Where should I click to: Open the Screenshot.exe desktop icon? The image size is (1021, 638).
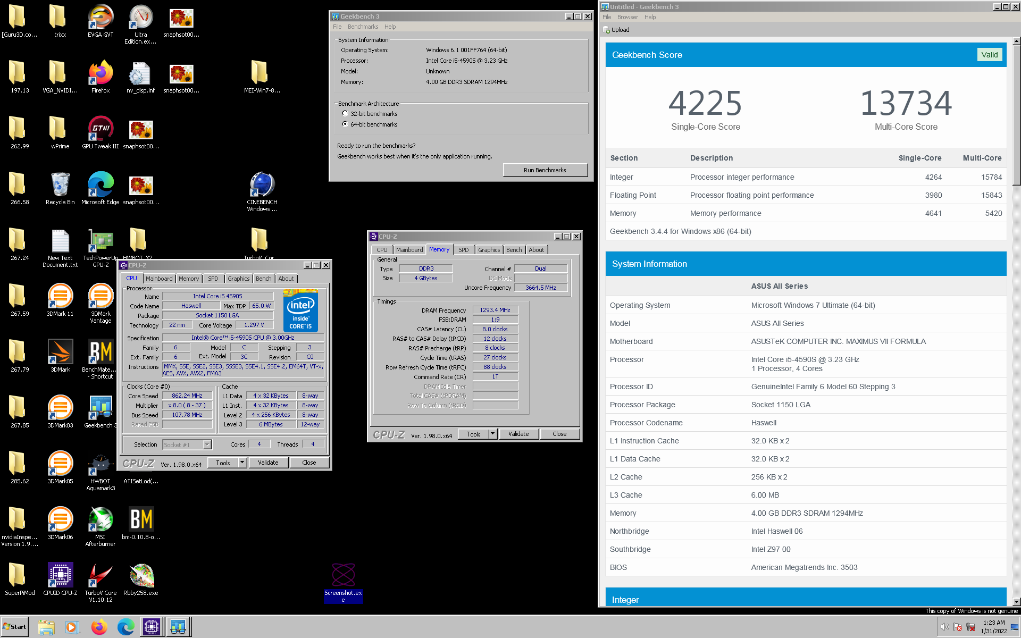(343, 583)
